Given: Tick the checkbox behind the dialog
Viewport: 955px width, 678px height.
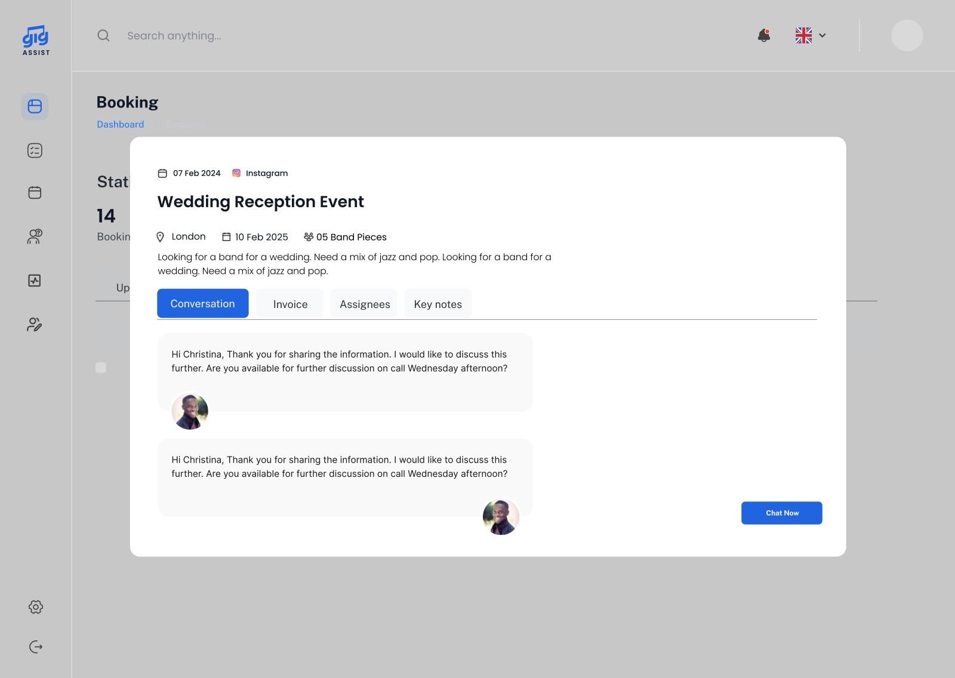Looking at the screenshot, I should pyautogui.click(x=101, y=368).
